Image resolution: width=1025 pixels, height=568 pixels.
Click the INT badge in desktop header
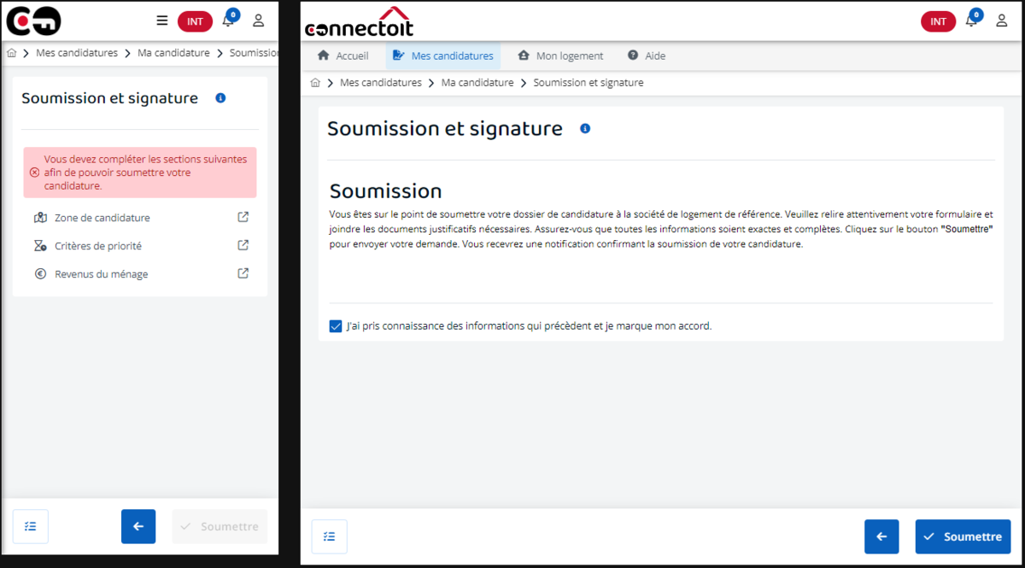[x=938, y=21]
